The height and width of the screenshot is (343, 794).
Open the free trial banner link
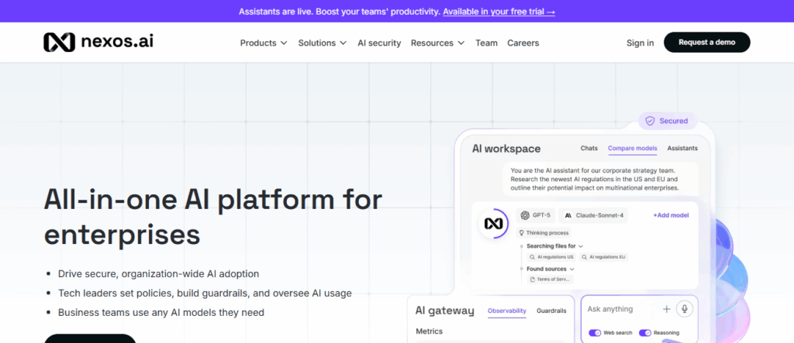click(x=499, y=12)
